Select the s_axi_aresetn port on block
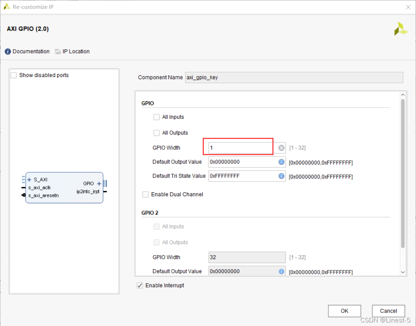The image size is (416, 326). [44, 196]
